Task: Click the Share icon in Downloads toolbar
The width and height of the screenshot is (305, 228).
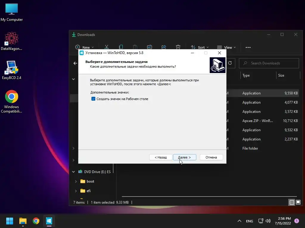Action: point(164,47)
